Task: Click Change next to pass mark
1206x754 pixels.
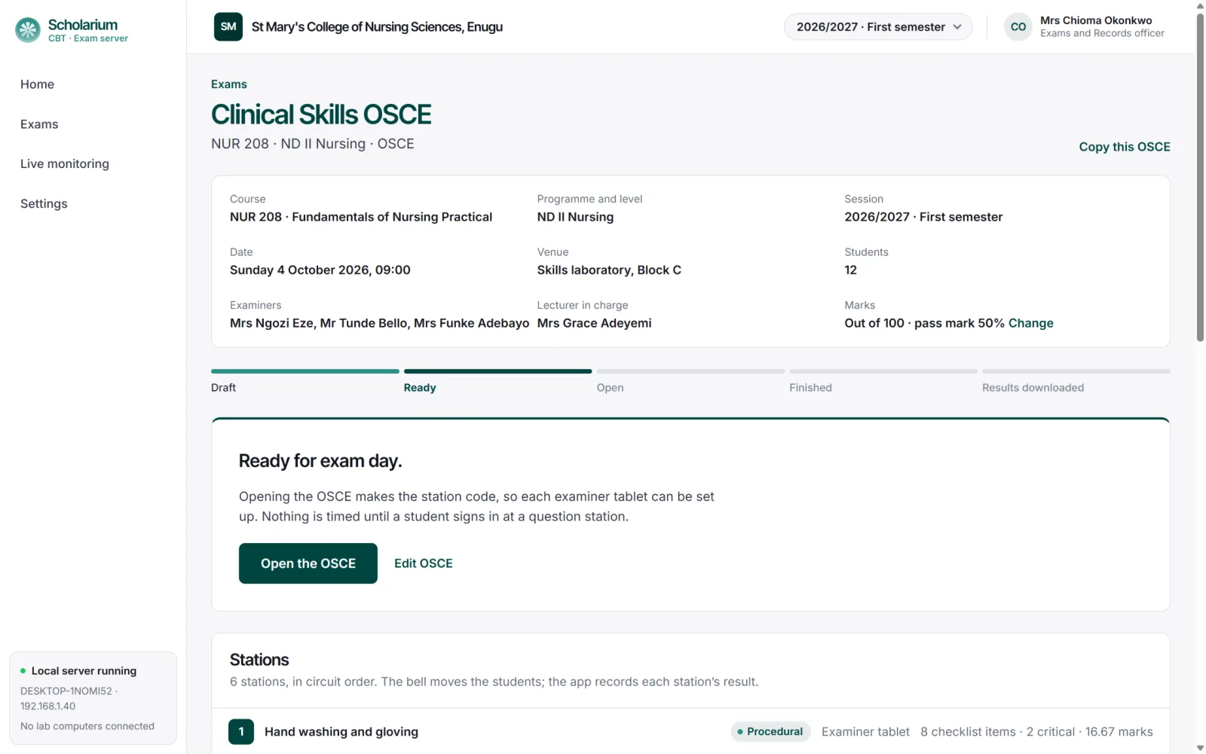Action: [x=1030, y=323]
